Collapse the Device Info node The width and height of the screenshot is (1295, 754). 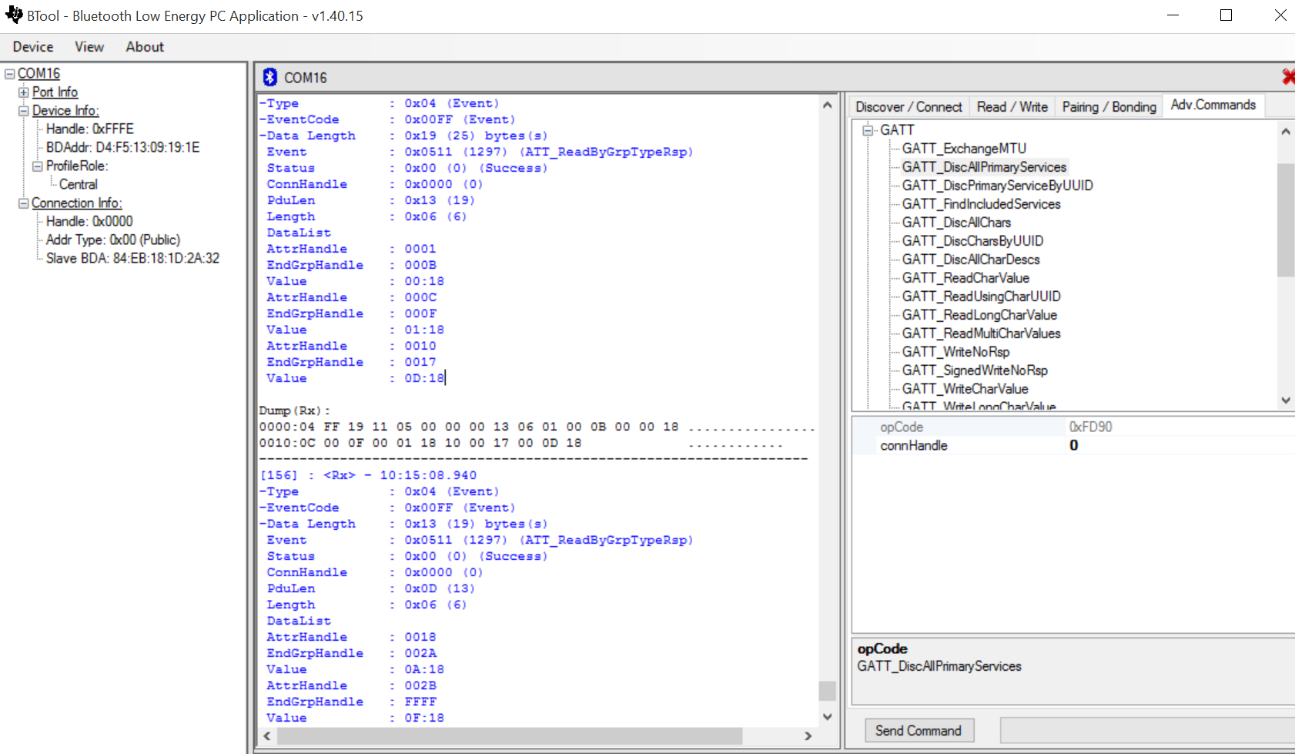click(24, 111)
